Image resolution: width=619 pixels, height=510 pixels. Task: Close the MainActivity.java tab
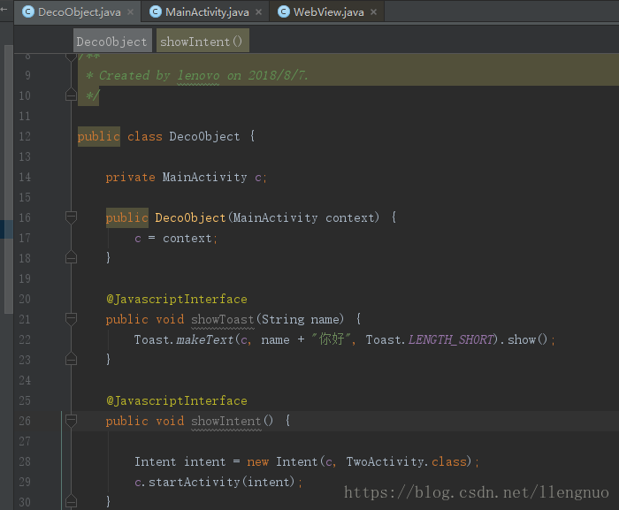(258, 12)
